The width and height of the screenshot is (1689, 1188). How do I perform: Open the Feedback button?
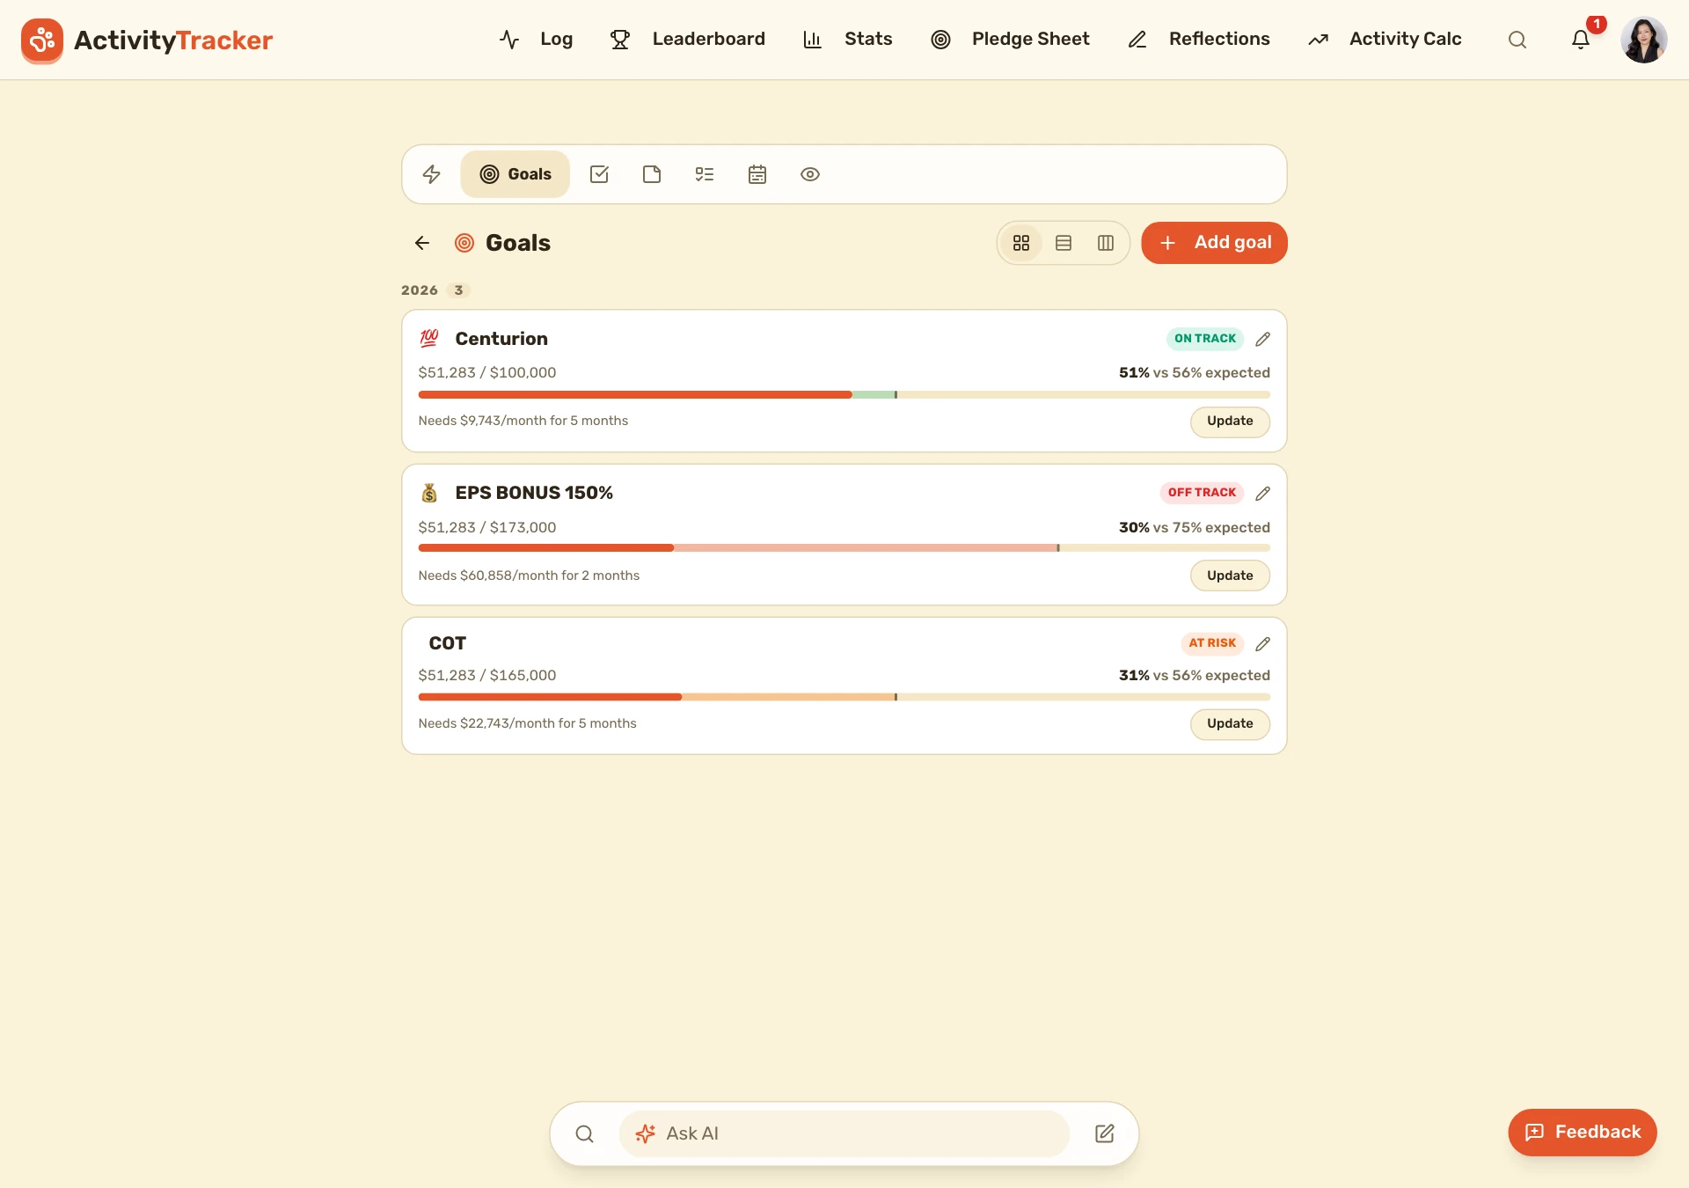click(1583, 1133)
